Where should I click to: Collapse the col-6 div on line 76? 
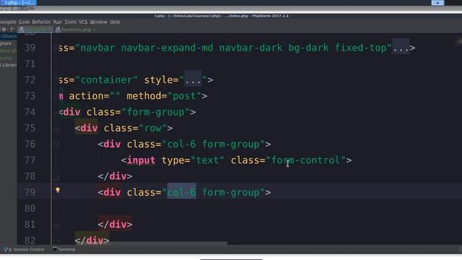point(56,144)
